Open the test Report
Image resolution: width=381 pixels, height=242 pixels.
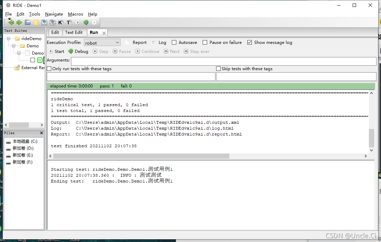tap(140, 42)
